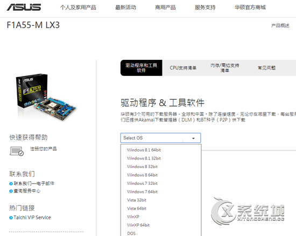Open the 商用产品 menu
Image resolution: width=296 pixels, height=236 pixels.
(165, 8)
